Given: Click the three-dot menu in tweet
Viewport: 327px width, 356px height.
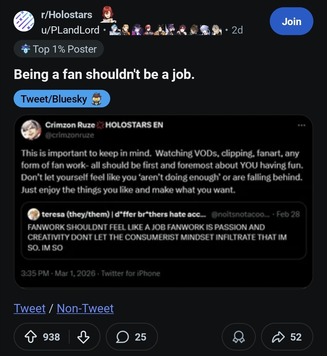Looking at the screenshot, I should click(x=301, y=125).
